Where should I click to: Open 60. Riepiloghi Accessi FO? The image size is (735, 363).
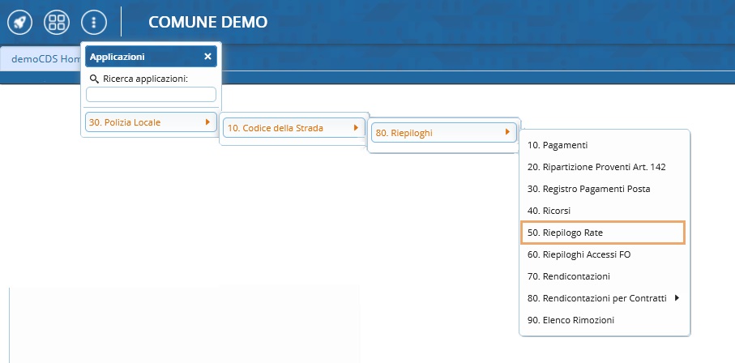click(x=579, y=254)
